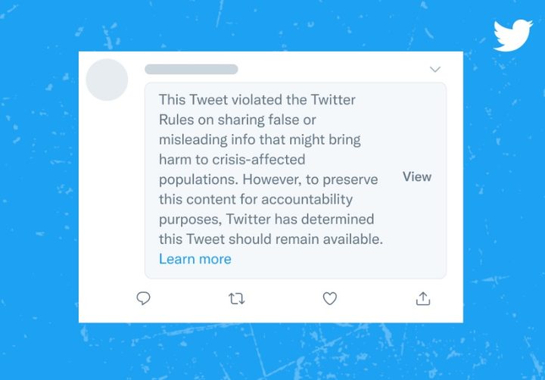Viewport: 545px width, 380px height.
Task: Open the share upload icon
Action: 423,298
